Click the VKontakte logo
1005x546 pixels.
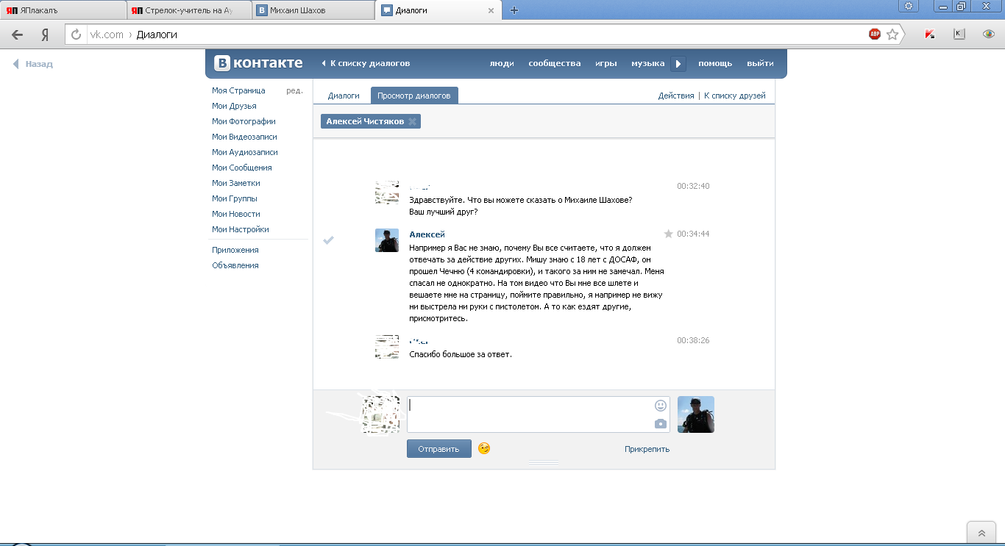258,63
